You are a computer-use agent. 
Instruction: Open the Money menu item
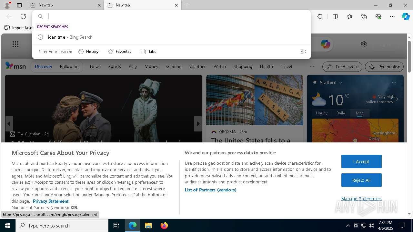151,66
